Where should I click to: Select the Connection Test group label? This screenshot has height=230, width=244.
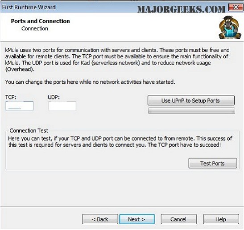pyautogui.click(x=29, y=130)
